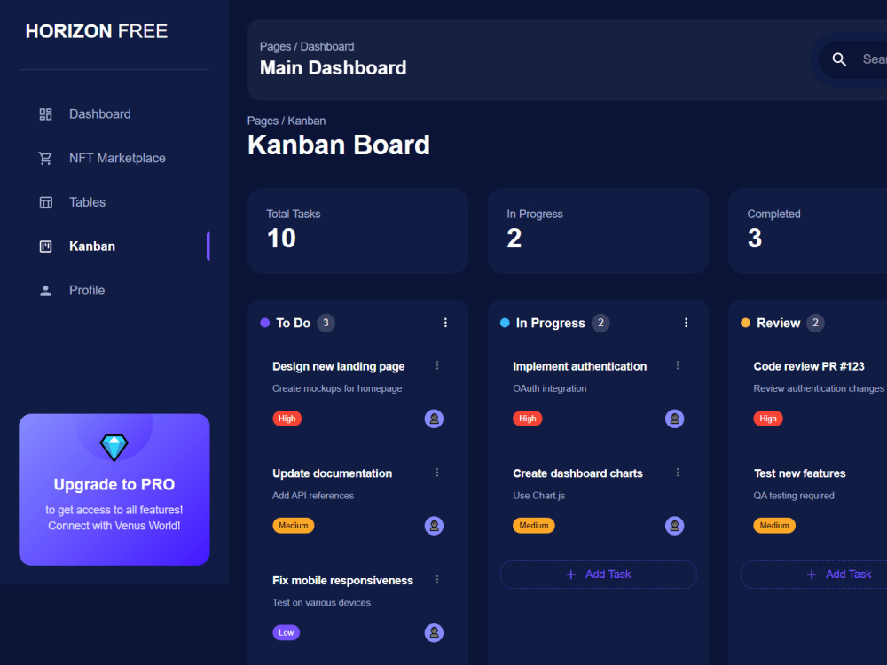Screen dimensions: 887x665
Task: Open options for Implement authentication task
Action: pos(677,366)
